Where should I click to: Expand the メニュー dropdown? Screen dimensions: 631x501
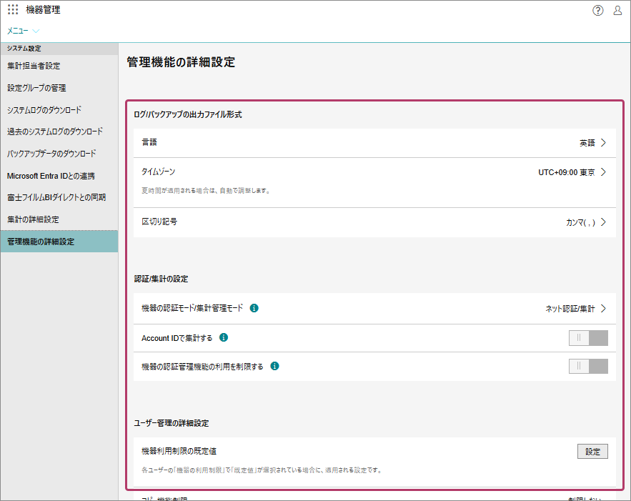[x=23, y=31]
